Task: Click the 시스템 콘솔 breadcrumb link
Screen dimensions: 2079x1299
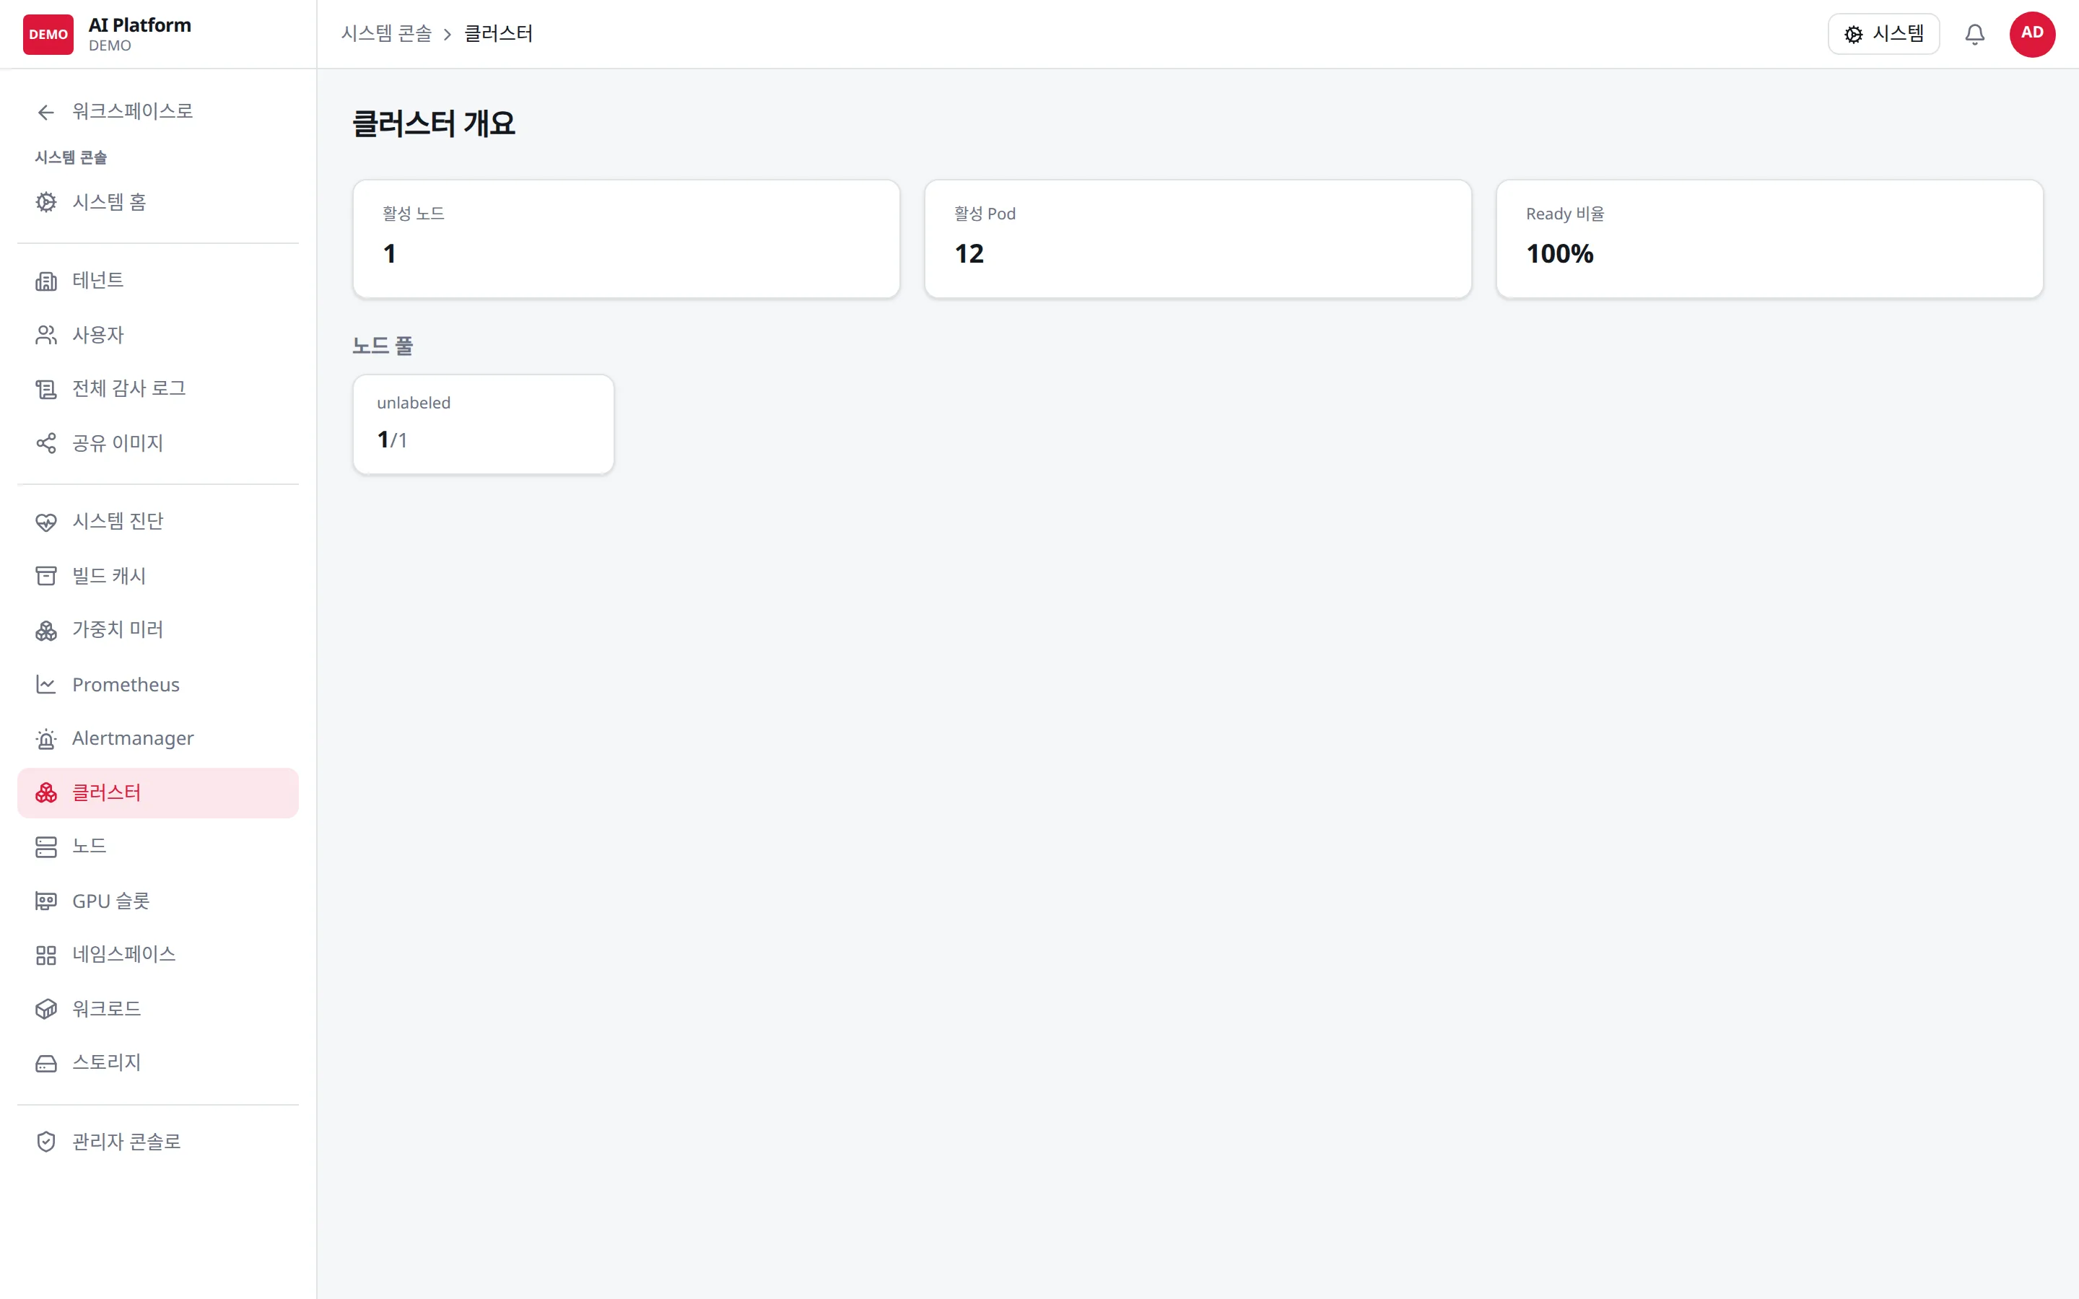Action: tap(387, 33)
